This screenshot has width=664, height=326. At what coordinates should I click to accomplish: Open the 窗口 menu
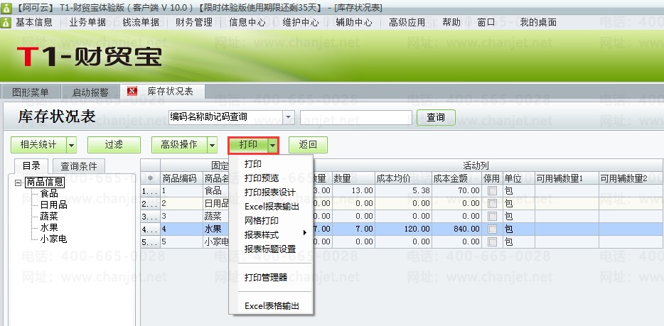[486, 23]
